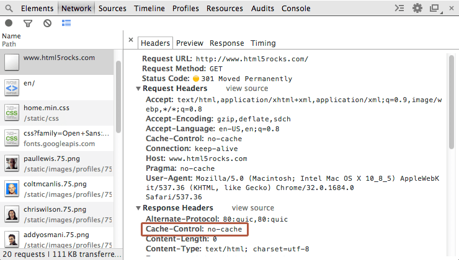This screenshot has height=260, width=459.
Task: Open the Preview tab
Action: coord(189,43)
